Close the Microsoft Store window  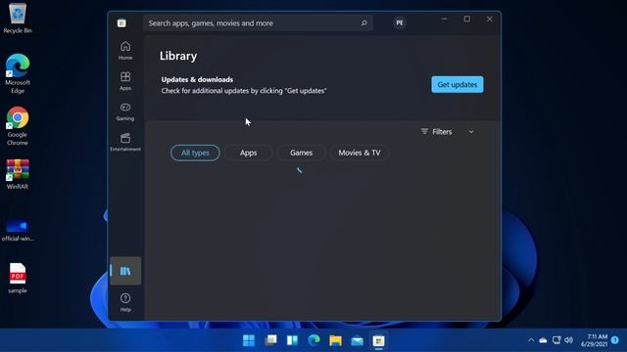pos(490,19)
